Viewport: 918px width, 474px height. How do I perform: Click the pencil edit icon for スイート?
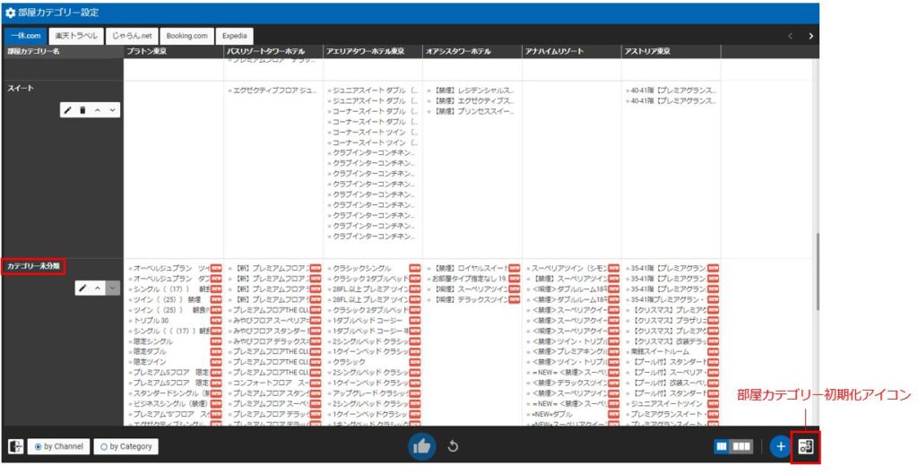tap(68, 110)
